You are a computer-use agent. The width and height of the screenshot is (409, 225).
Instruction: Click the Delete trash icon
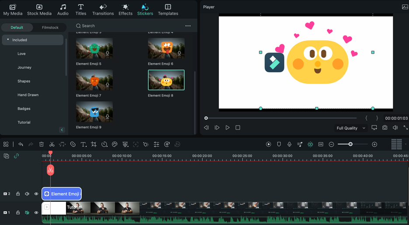[42, 144]
